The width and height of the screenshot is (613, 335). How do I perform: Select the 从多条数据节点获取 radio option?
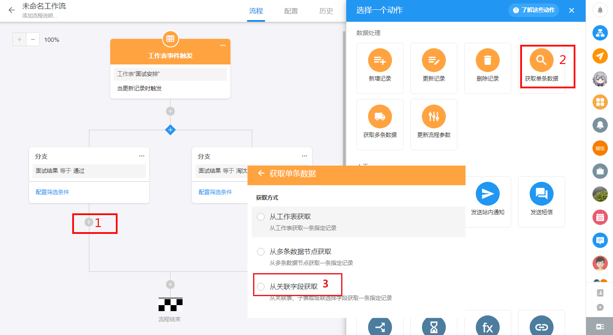tap(261, 252)
